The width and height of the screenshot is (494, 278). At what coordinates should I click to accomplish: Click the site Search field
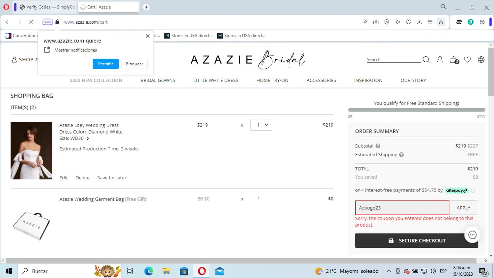coord(394,60)
